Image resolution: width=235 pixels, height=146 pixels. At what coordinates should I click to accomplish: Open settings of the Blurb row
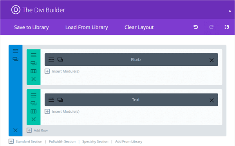coord(34,55)
